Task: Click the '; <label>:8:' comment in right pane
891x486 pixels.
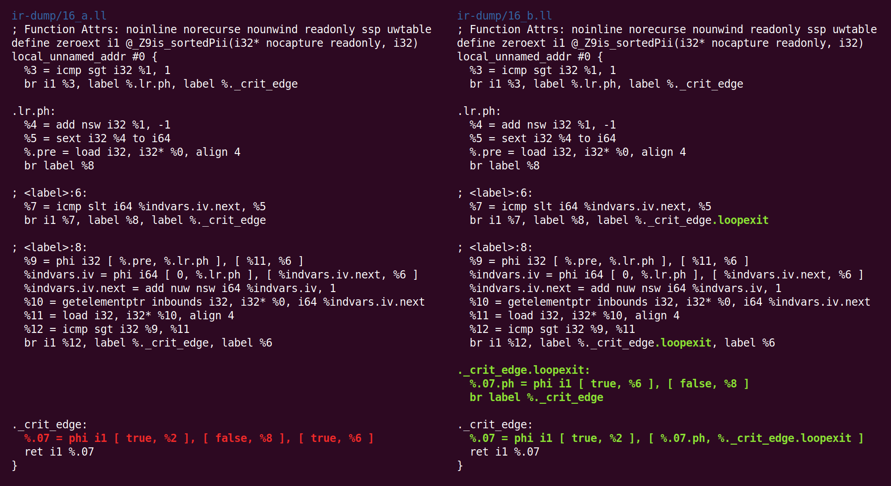Action: coord(495,248)
